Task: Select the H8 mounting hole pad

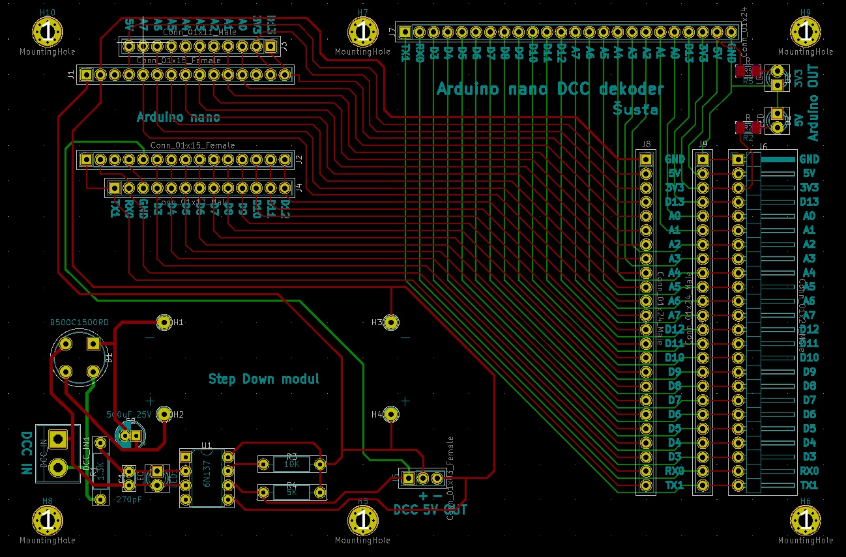Action: click(x=48, y=520)
